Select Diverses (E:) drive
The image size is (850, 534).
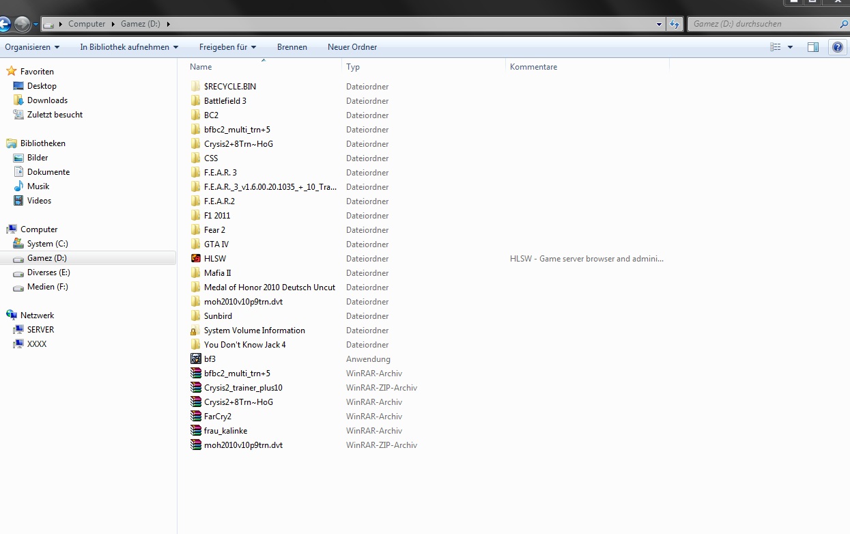point(48,272)
